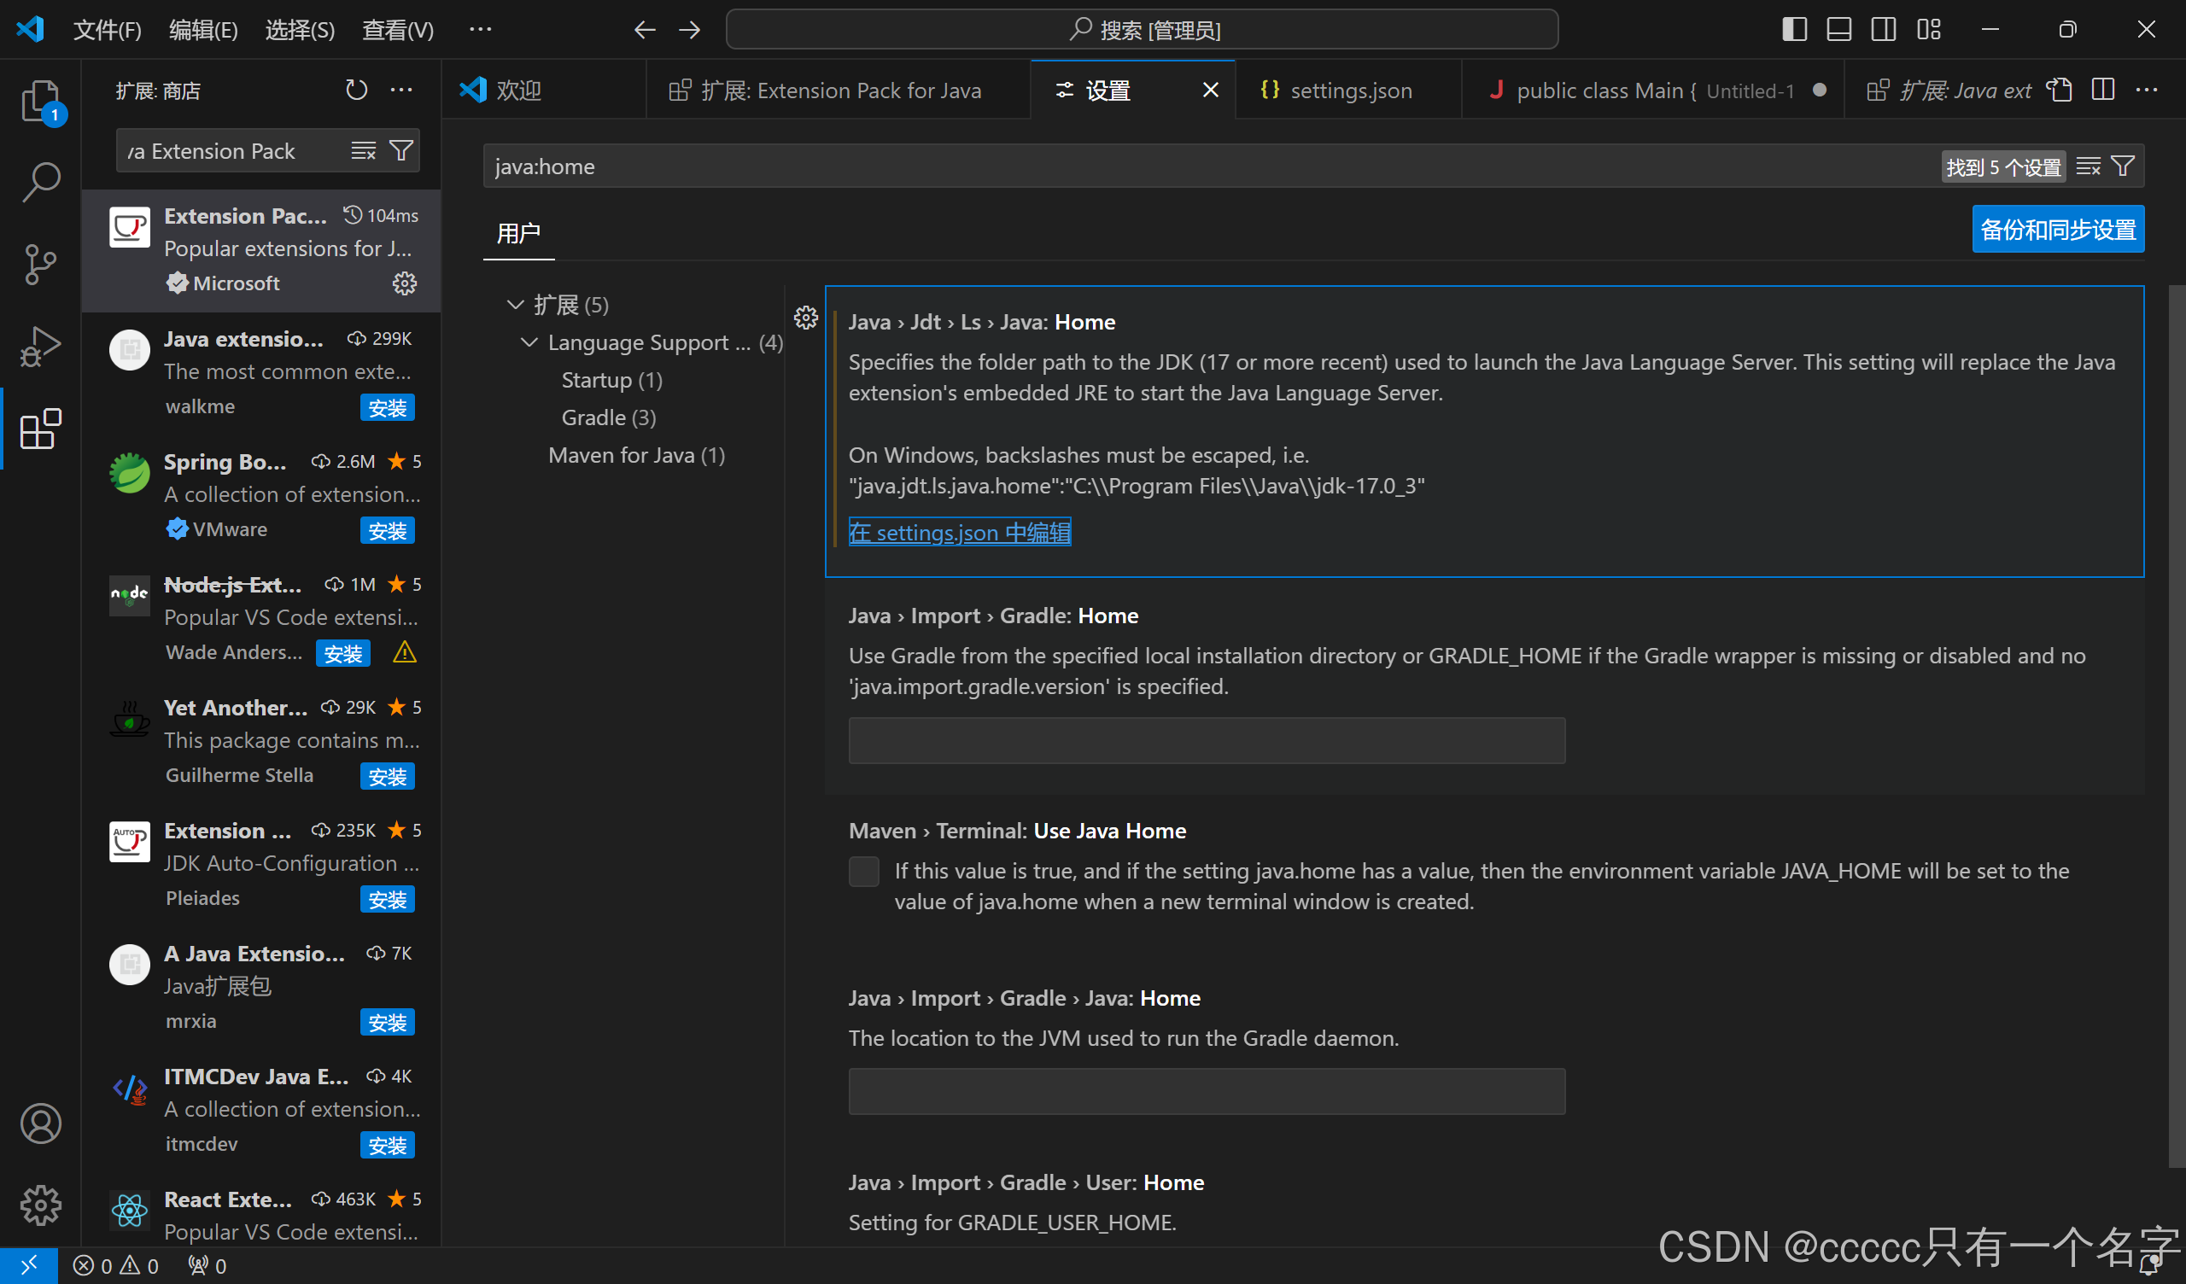Click the 在 settings.json 中编辑 link
The height and width of the screenshot is (1284, 2186).
pos(960,532)
